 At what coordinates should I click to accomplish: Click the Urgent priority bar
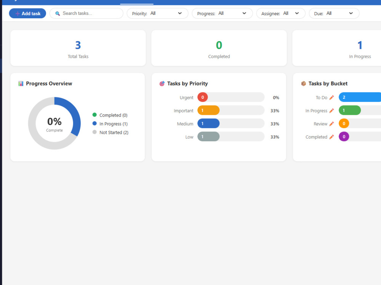231,97
